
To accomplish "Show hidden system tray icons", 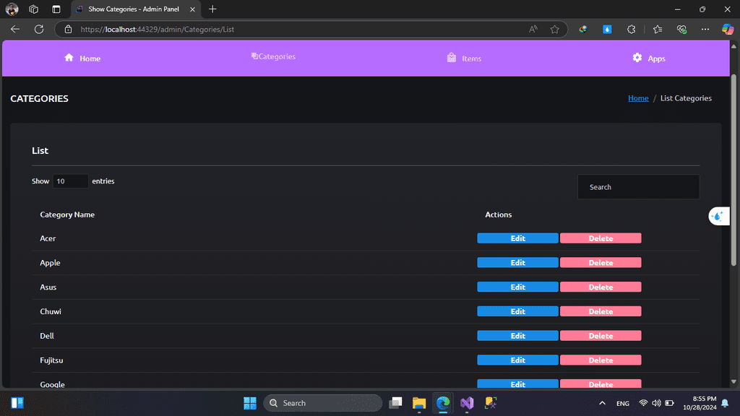I will 602,403.
